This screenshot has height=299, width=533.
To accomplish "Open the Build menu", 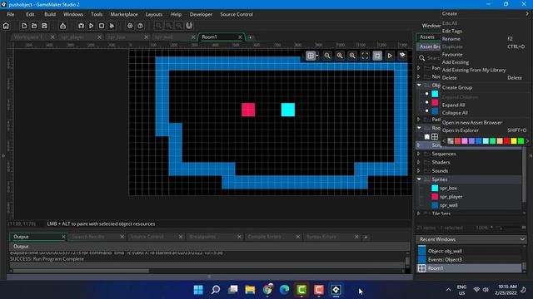I will [50, 14].
